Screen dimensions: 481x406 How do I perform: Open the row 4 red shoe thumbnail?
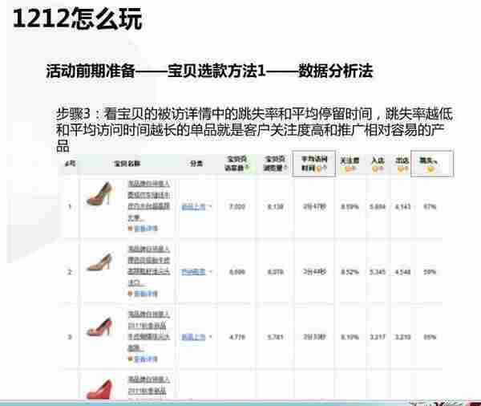(x=99, y=389)
